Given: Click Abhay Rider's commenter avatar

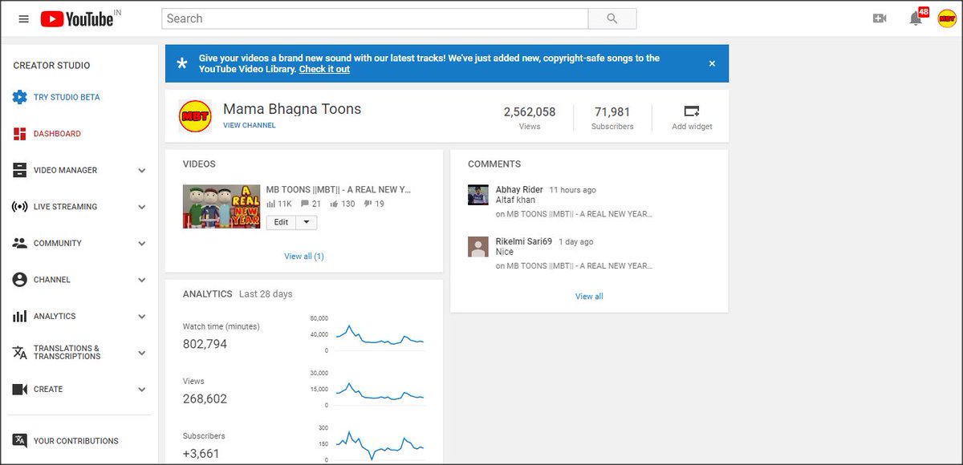Looking at the screenshot, I should [478, 195].
